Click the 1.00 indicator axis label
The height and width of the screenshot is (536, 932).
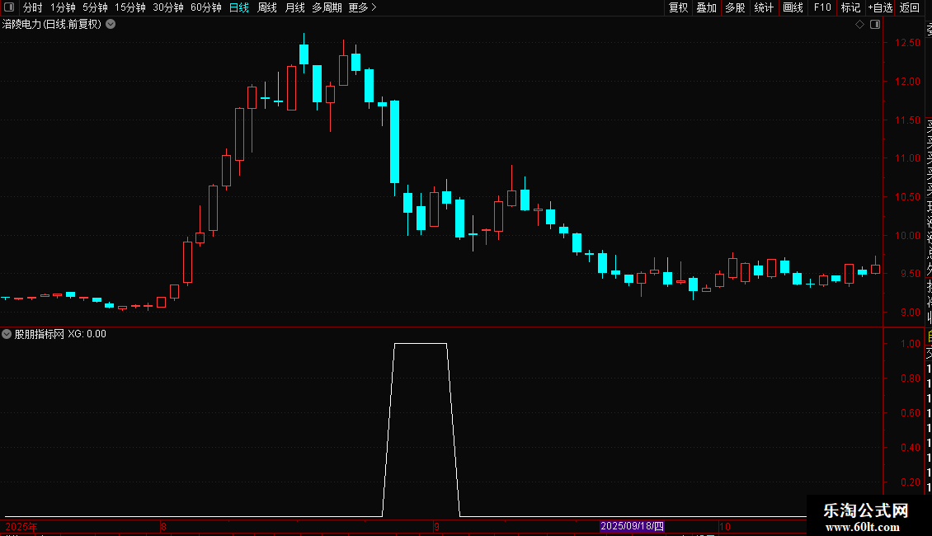pyautogui.click(x=910, y=344)
